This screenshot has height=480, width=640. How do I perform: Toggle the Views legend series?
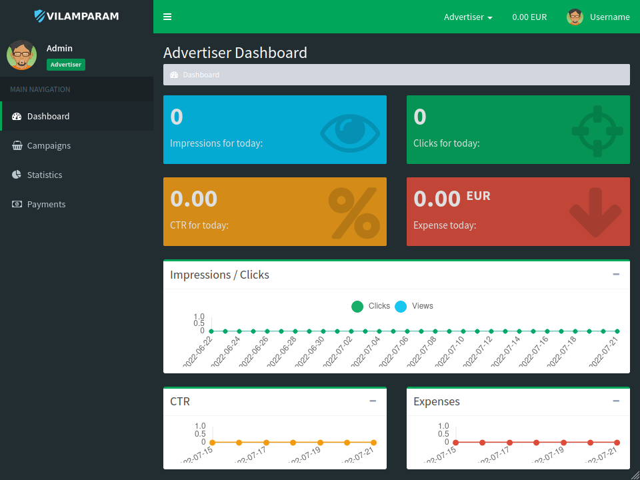414,306
